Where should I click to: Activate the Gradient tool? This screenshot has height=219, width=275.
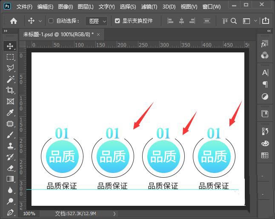tap(10, 179)
